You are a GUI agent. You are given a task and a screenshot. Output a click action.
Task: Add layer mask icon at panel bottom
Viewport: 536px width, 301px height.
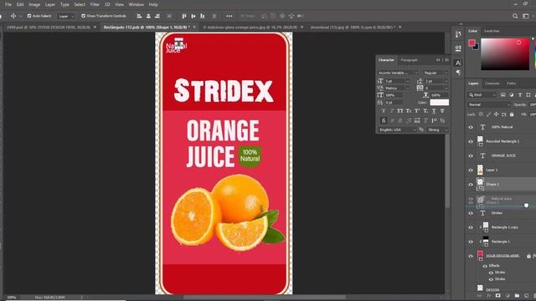498,295
